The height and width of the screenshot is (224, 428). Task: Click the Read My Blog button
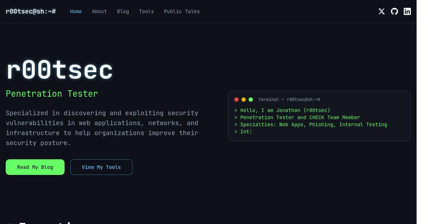[35, 167]
